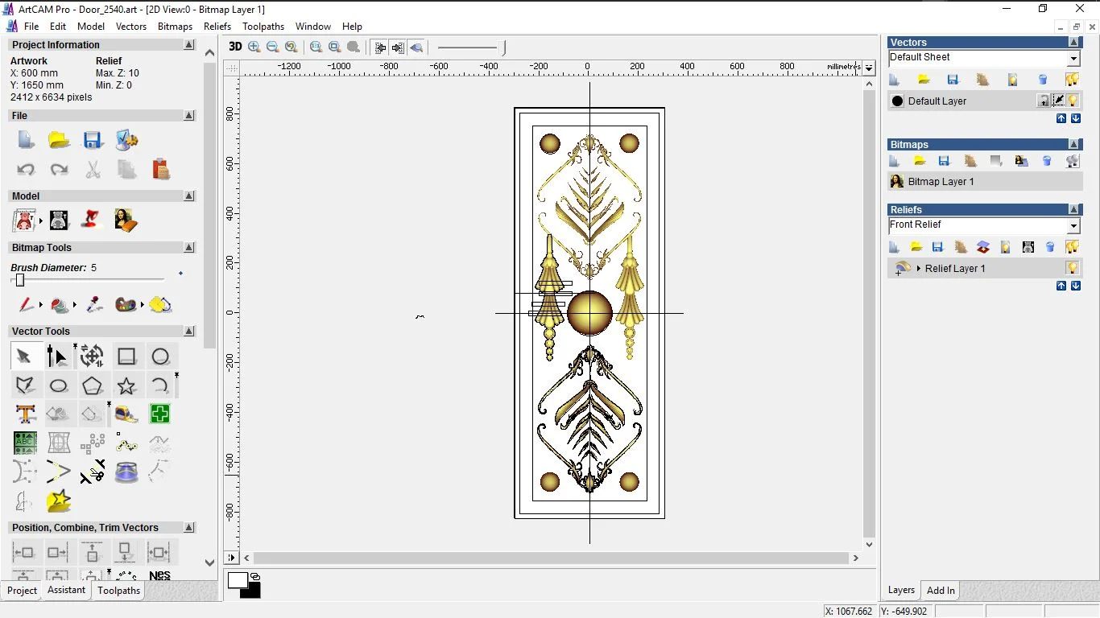
Task: Choose the Create Polygon tool
Action: [92, 385]
